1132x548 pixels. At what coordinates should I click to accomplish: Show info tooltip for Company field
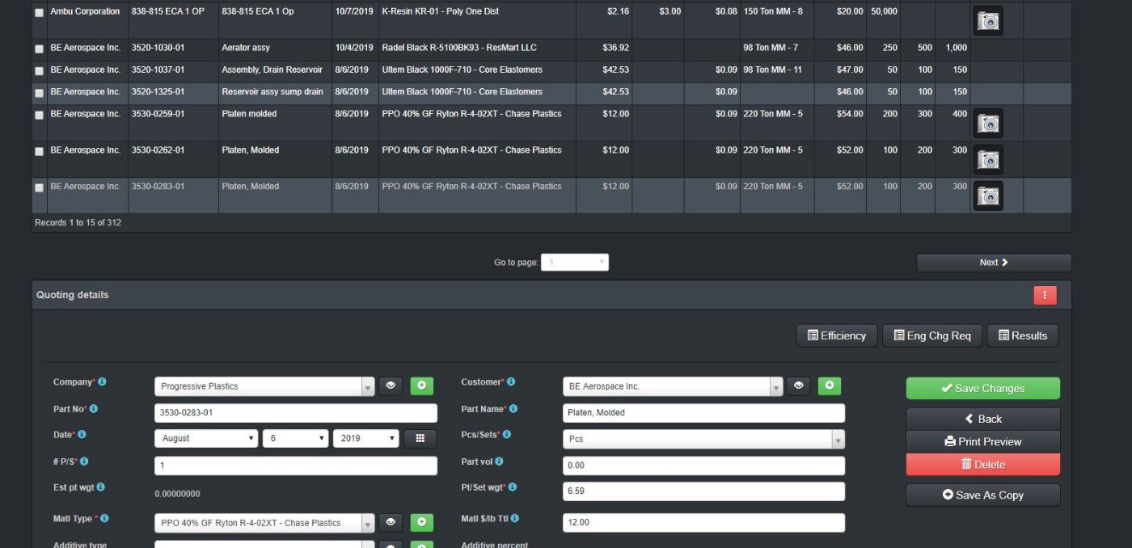102,381
